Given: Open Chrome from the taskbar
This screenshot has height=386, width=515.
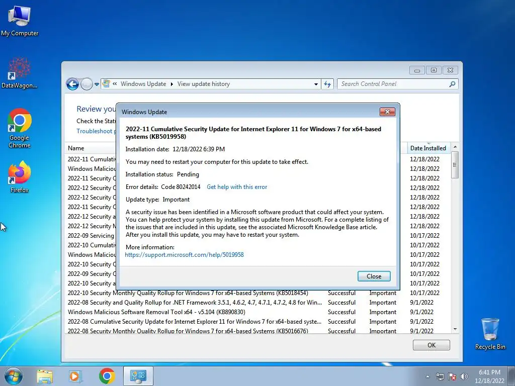Looking at the screenshot, I should (107, 376).
